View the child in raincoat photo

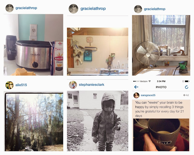(x=98, y=121)
